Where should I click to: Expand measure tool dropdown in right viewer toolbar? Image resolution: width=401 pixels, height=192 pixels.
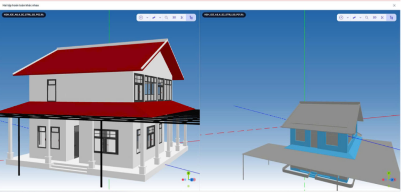click(x=360, y=18)
